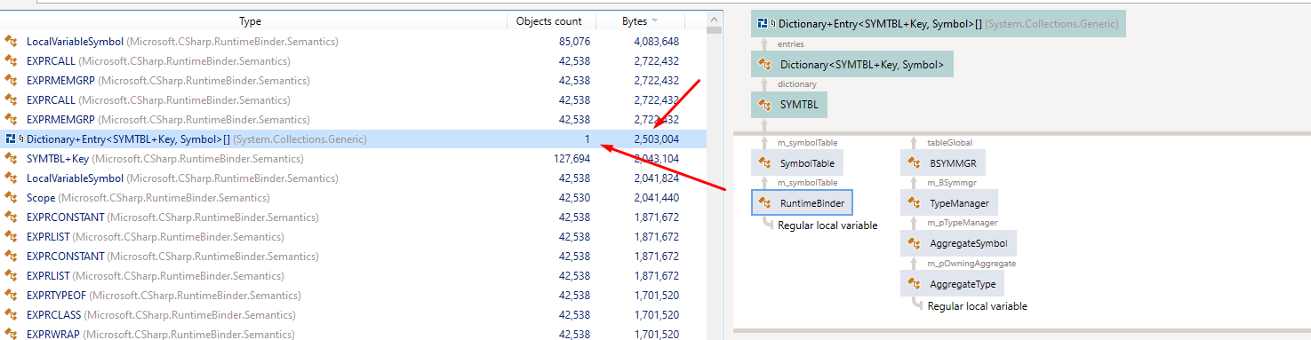The height and width of the screenshot is (340, 1311).
Task: Click the Scope row class icon
Action: point(11,198)
